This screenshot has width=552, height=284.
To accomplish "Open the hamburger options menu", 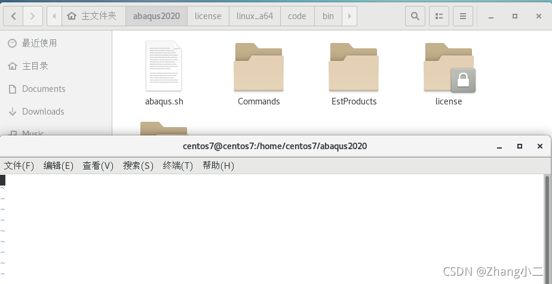I will click(x=462, y=16).
